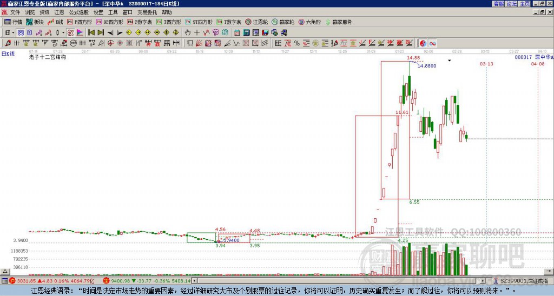Viewport: 554px width, 296px height.
Task: Toggle the yin-yang taiji icon
Action: tap(423, 43)
